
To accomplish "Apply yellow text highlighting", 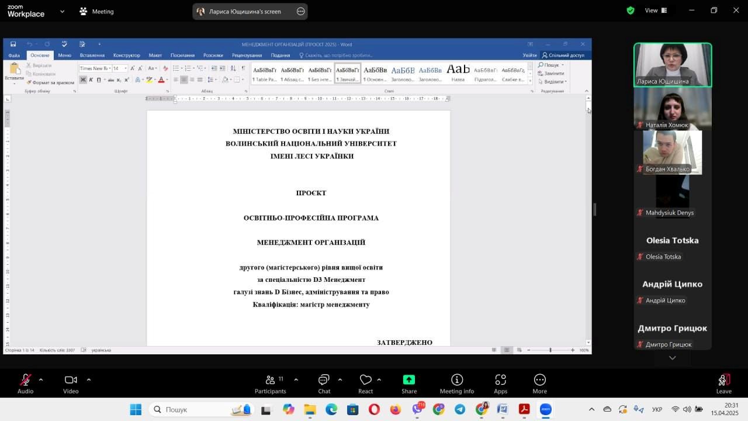I will point(148,80).
